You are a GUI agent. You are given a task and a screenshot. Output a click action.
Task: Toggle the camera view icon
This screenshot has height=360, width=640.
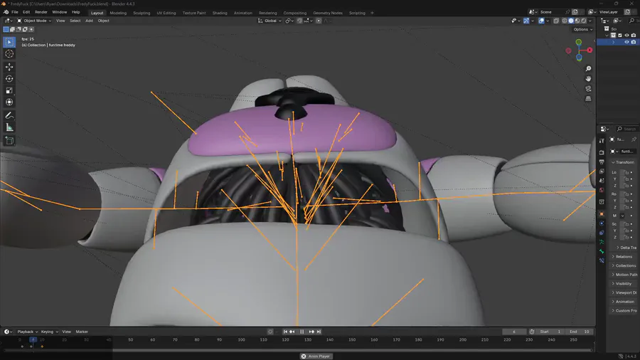point(588,88)
